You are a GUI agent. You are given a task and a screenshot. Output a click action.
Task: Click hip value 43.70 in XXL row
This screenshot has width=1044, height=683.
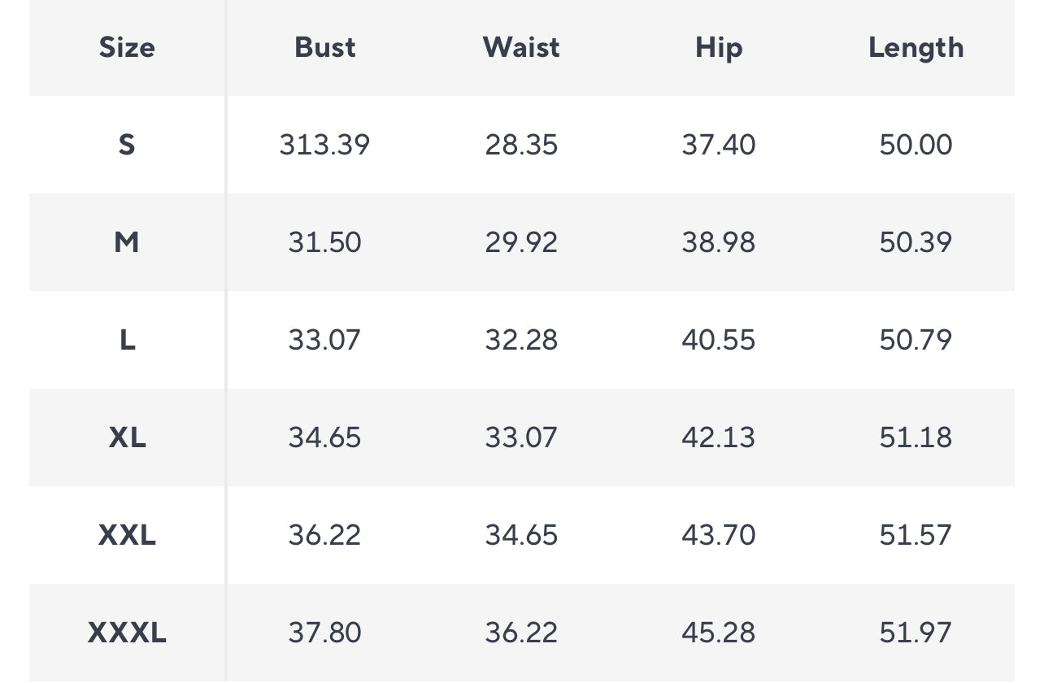click(719, 535)
